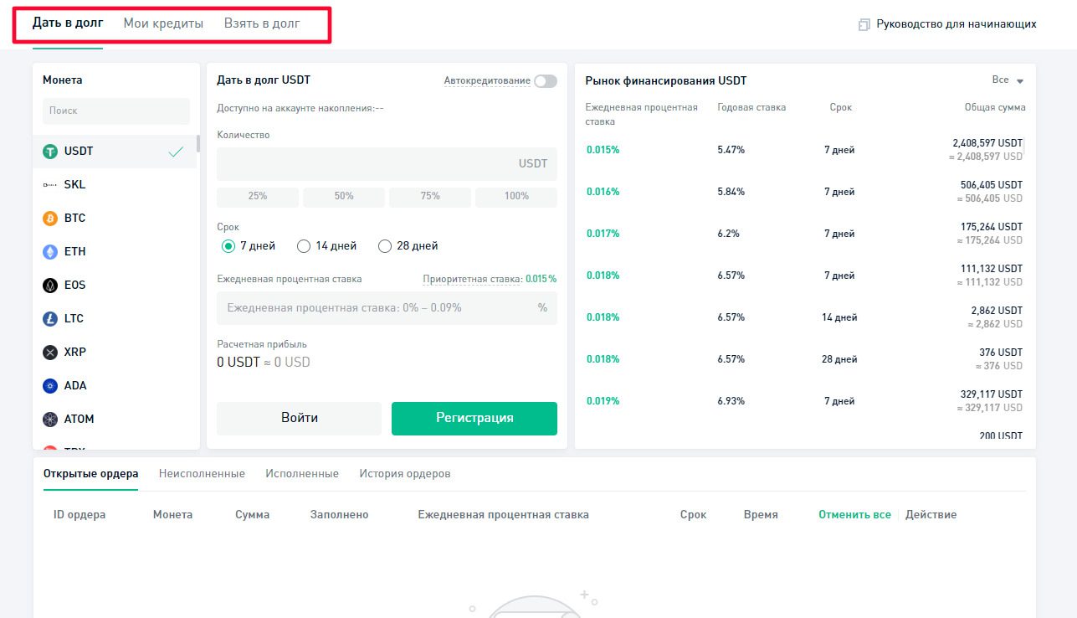Set amount to 50% quick button
The image size is (1077, 618).
344,196
